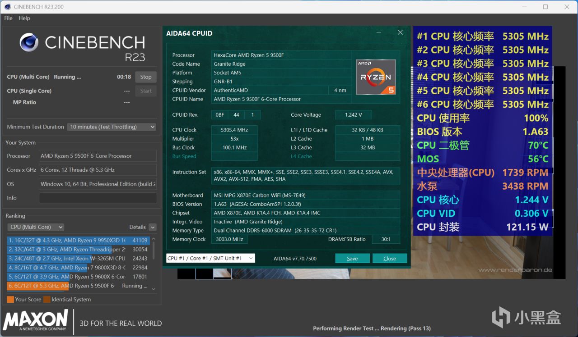Click the CPU VID 0.306 V overlay row
The width and height of the screenshot is (578, 337).
[x=483, y=213]
